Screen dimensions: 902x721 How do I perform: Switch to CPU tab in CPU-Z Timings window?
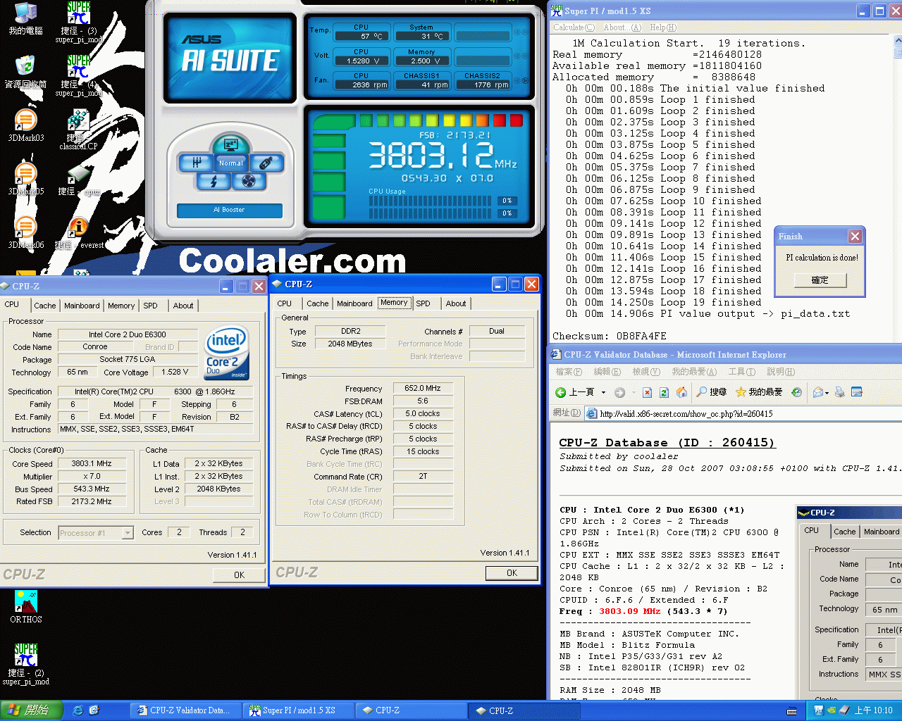point(285,303)
